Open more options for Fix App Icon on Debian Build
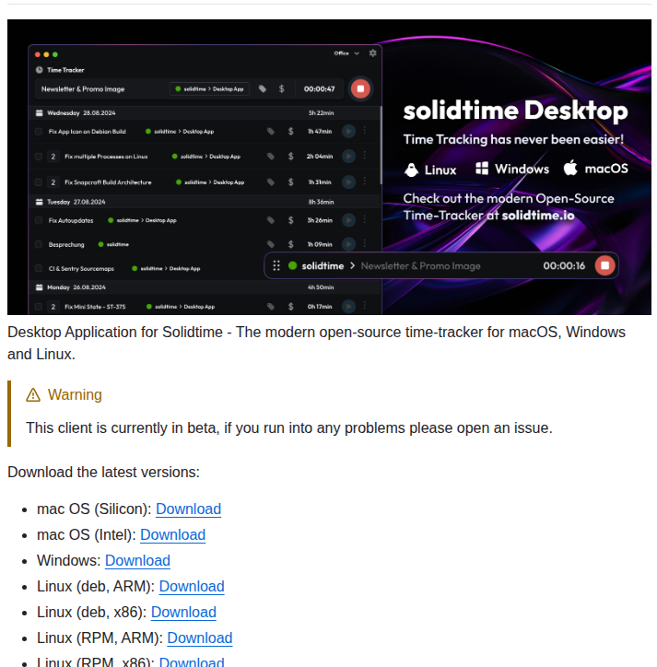 (365, 131)
